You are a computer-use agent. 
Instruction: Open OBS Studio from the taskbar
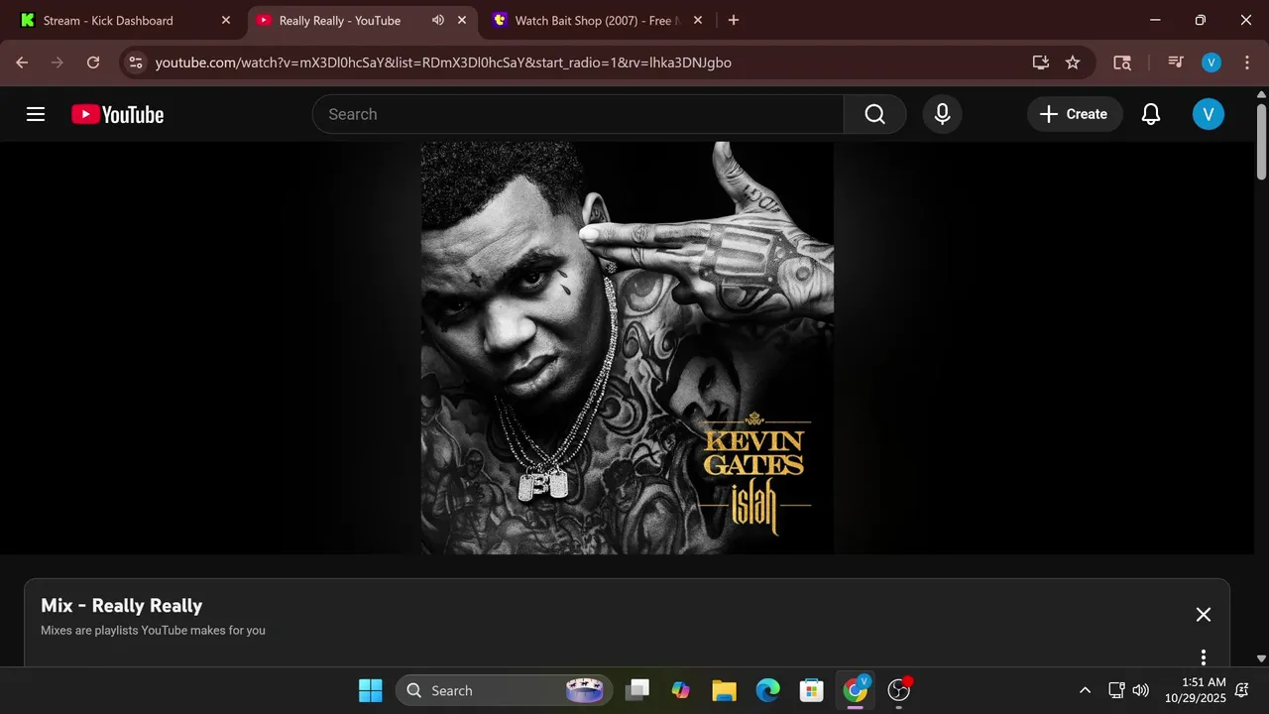[x=898, y=690]
